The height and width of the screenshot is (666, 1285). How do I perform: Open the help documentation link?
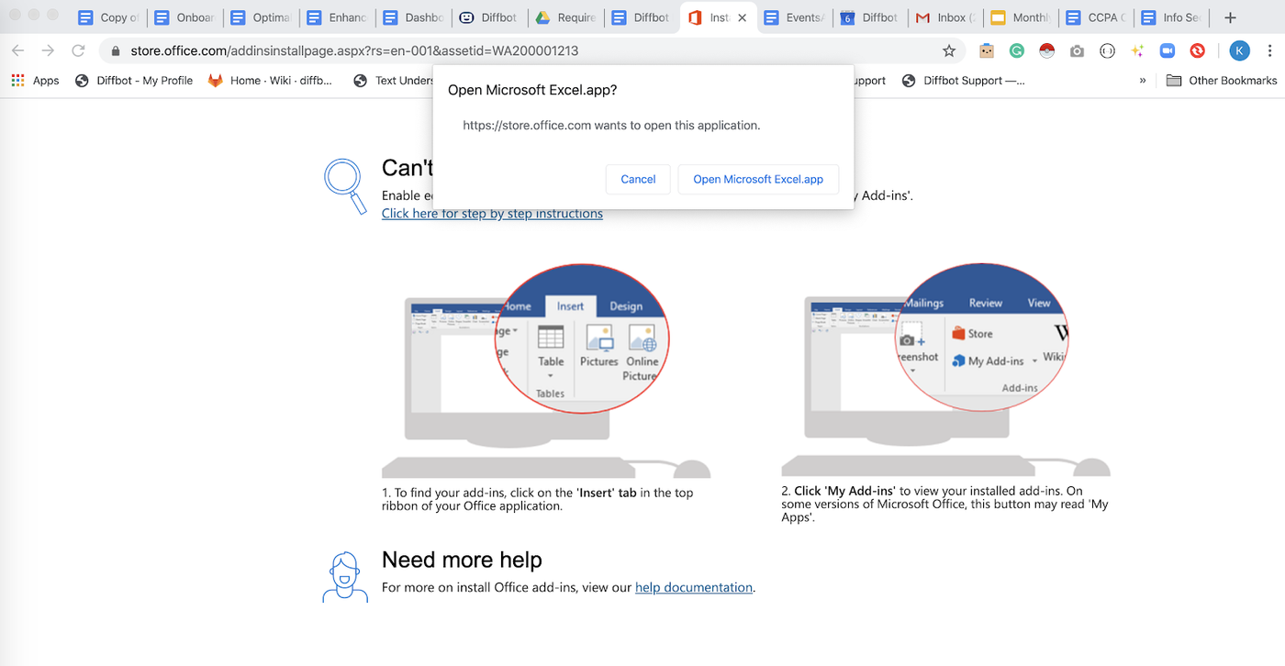(x=694, y=587)
